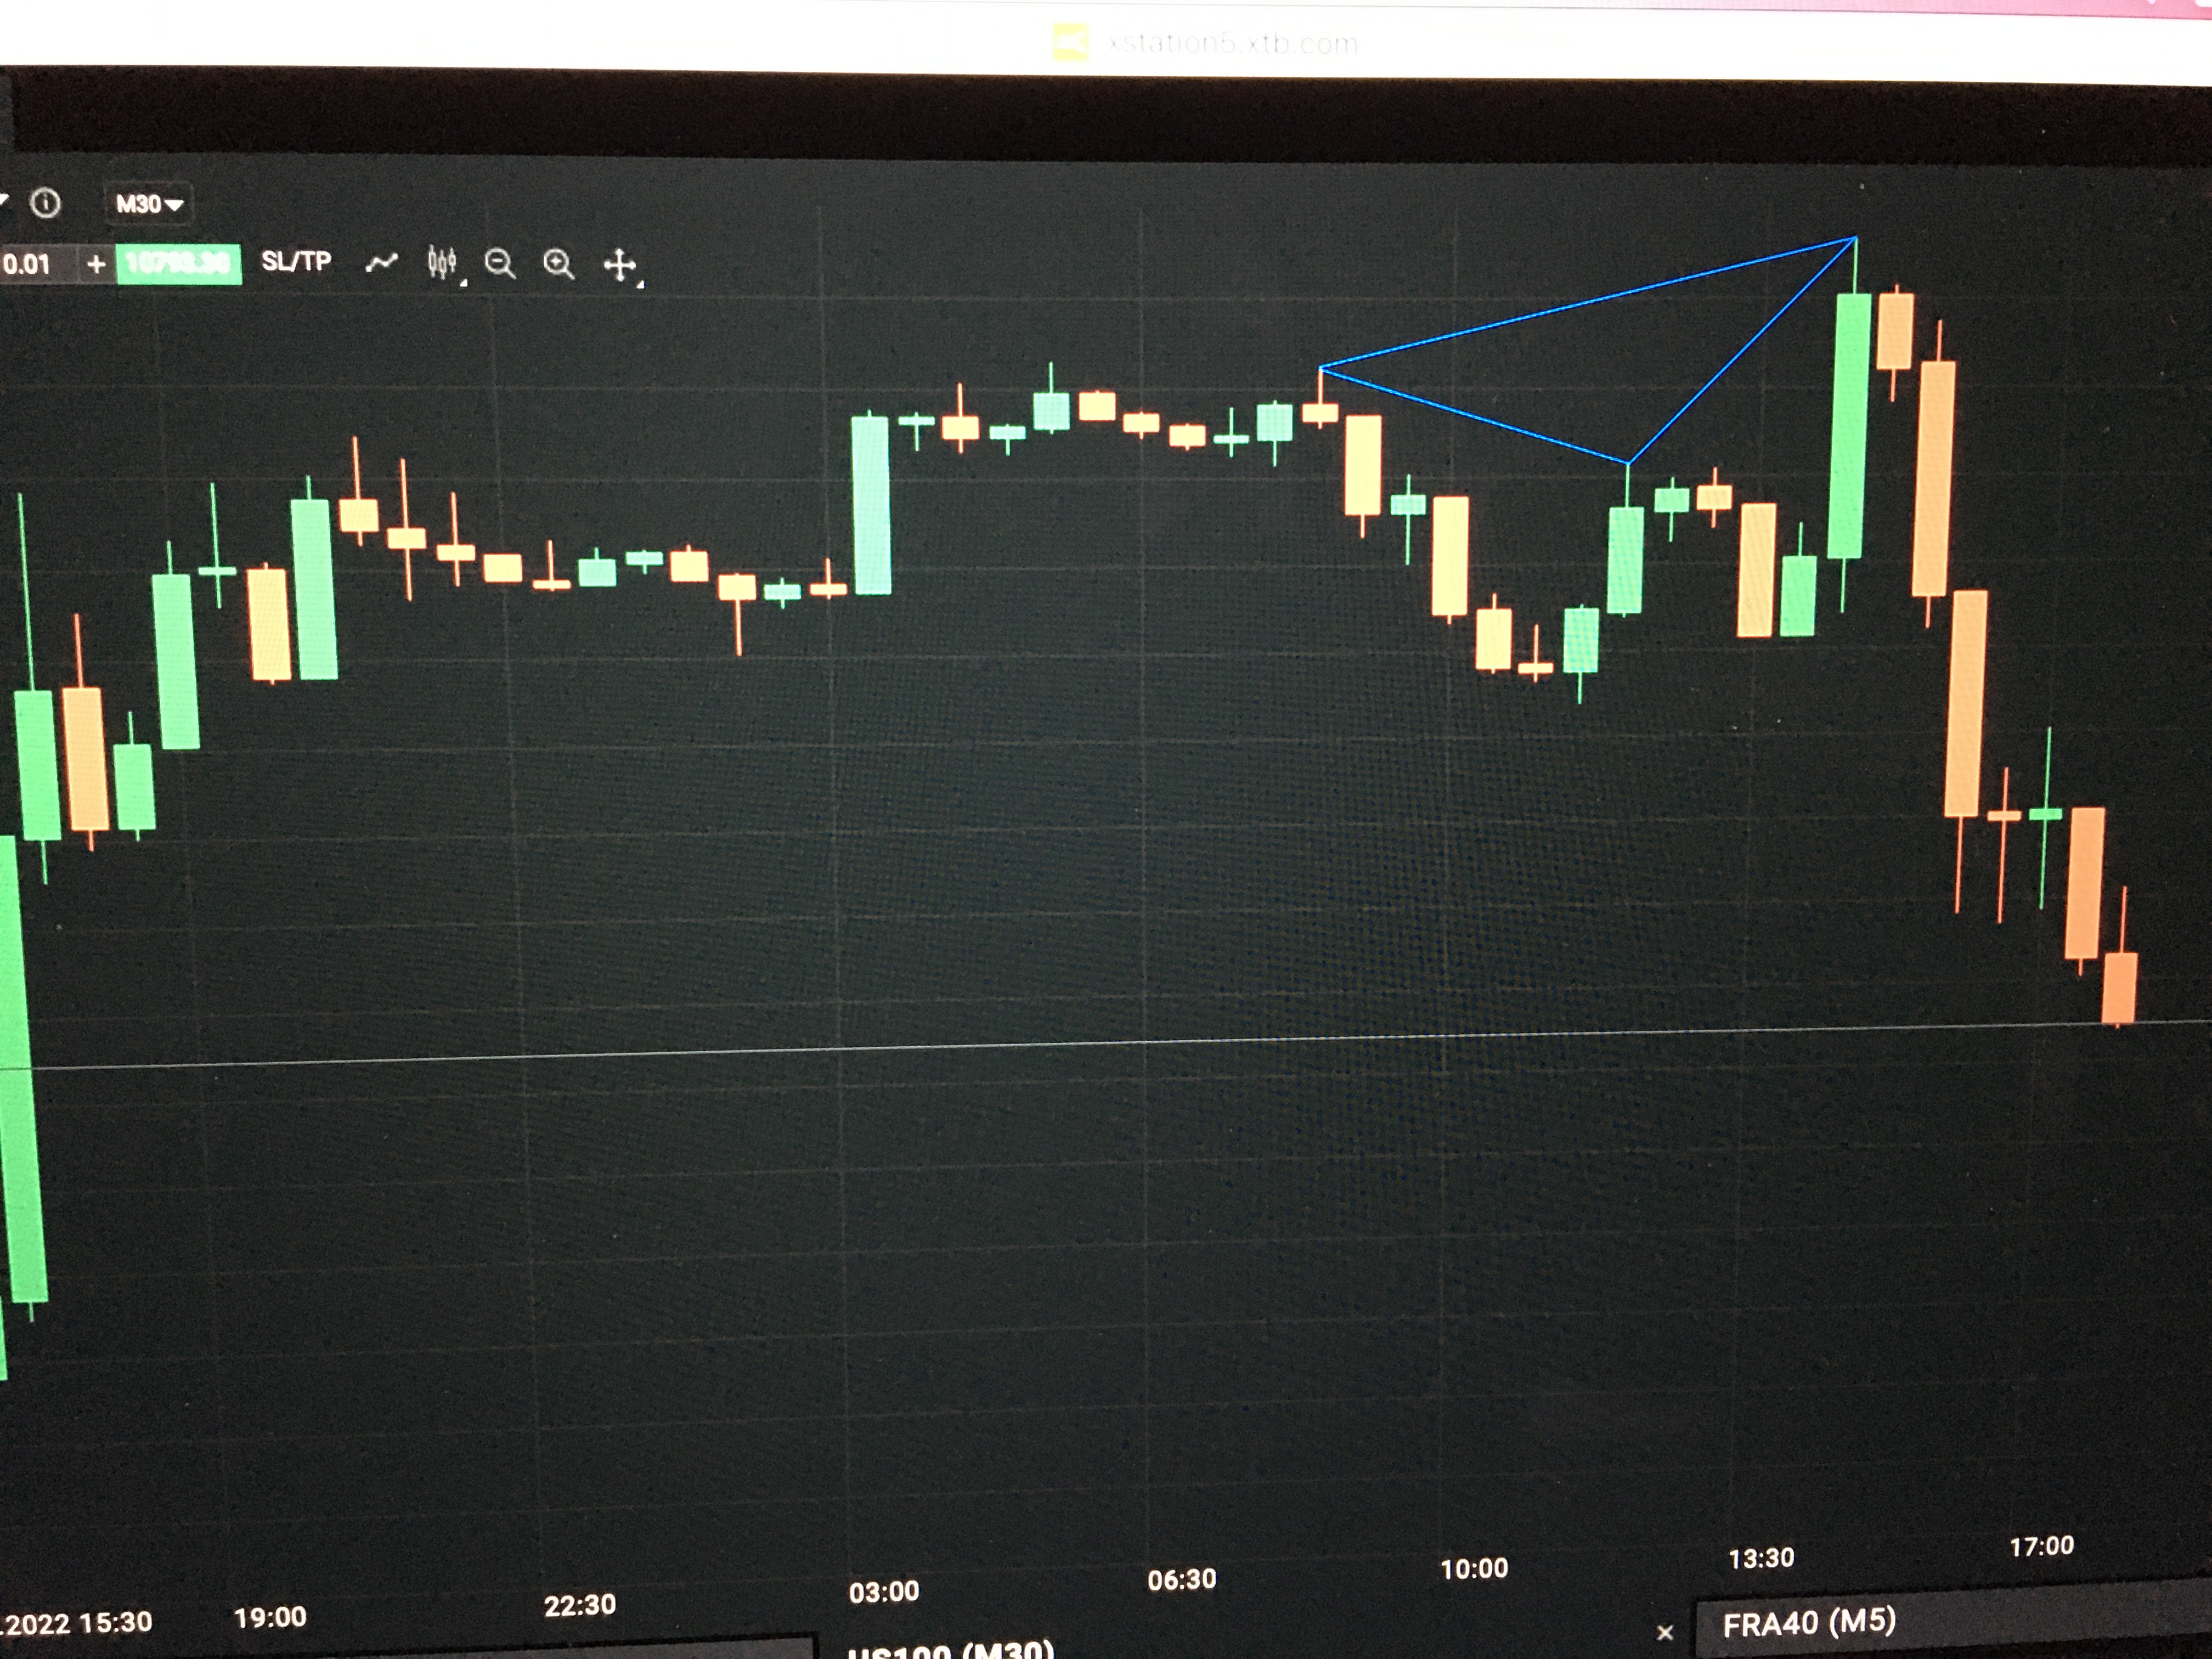This screenshot has height=1659, width=2212.
Task: Click the 10:00 time axis label
Action: (1473, 1568)
